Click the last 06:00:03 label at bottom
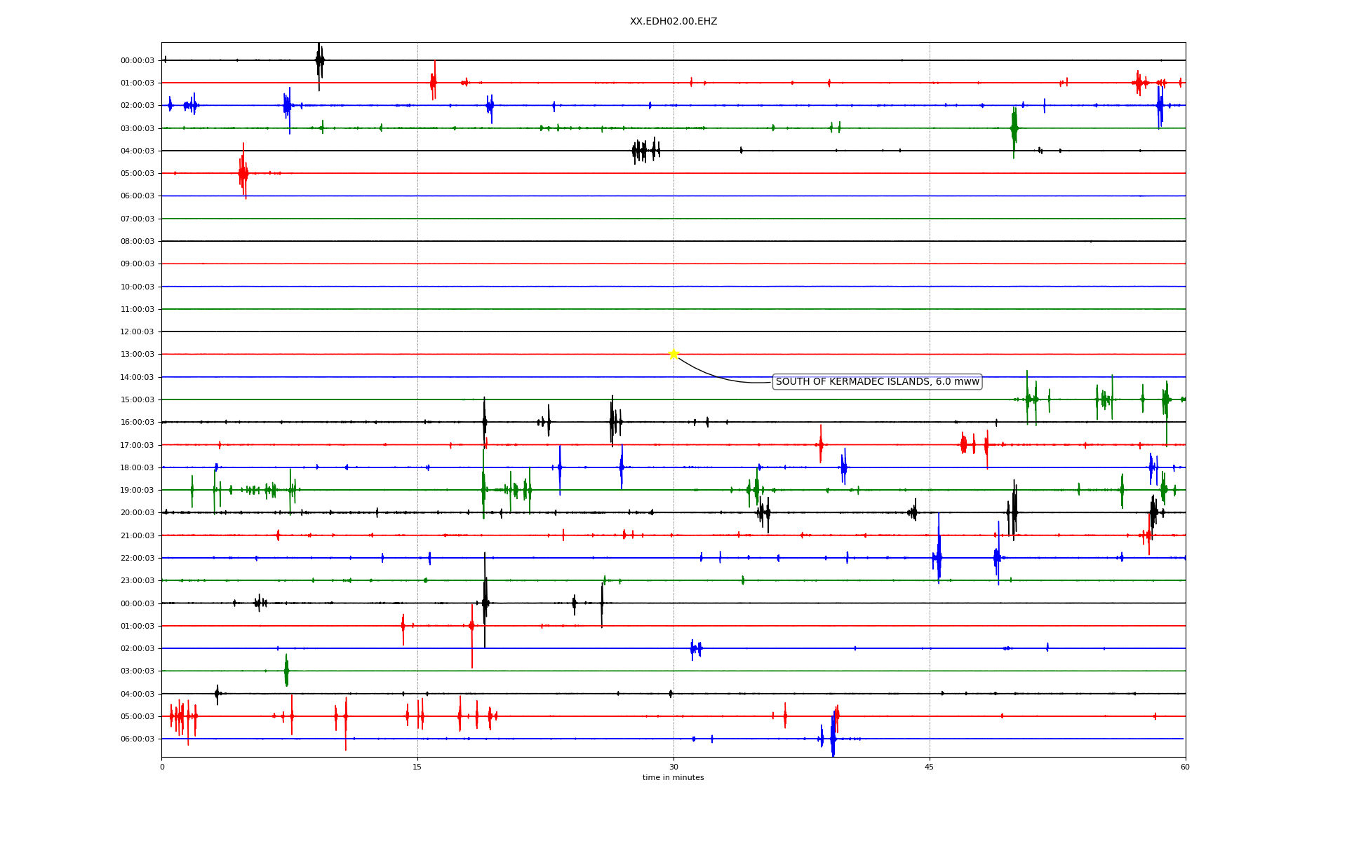1347x841 pixels. pos(138,739)
